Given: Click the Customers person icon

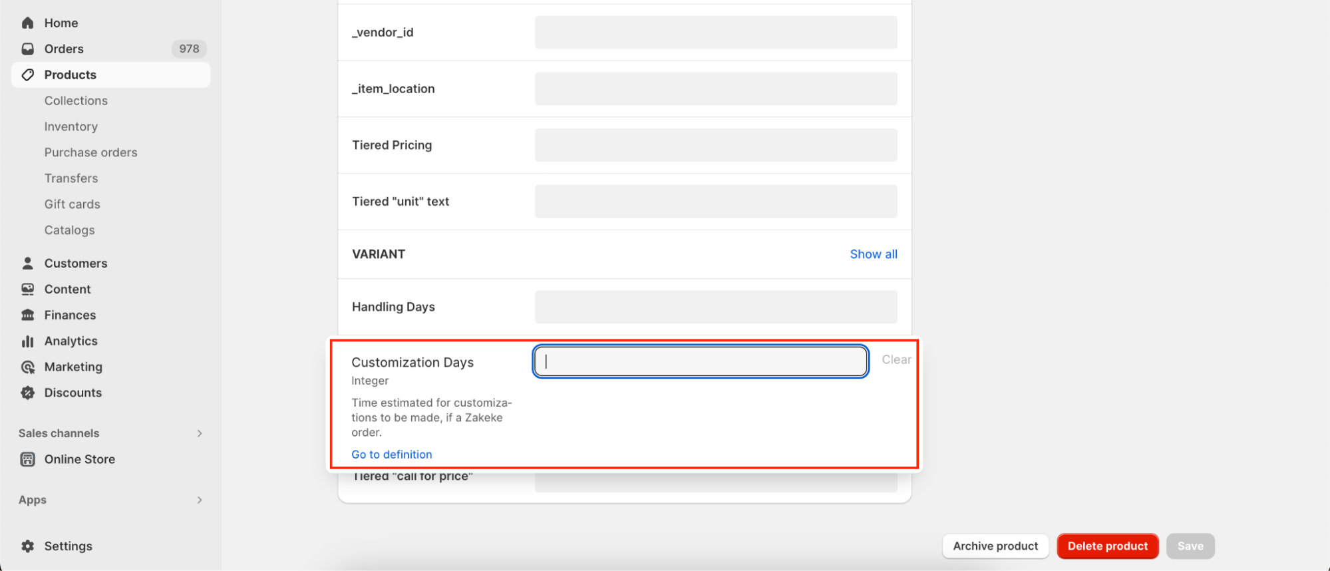Looking at the screenshot, I should point(27,263).
